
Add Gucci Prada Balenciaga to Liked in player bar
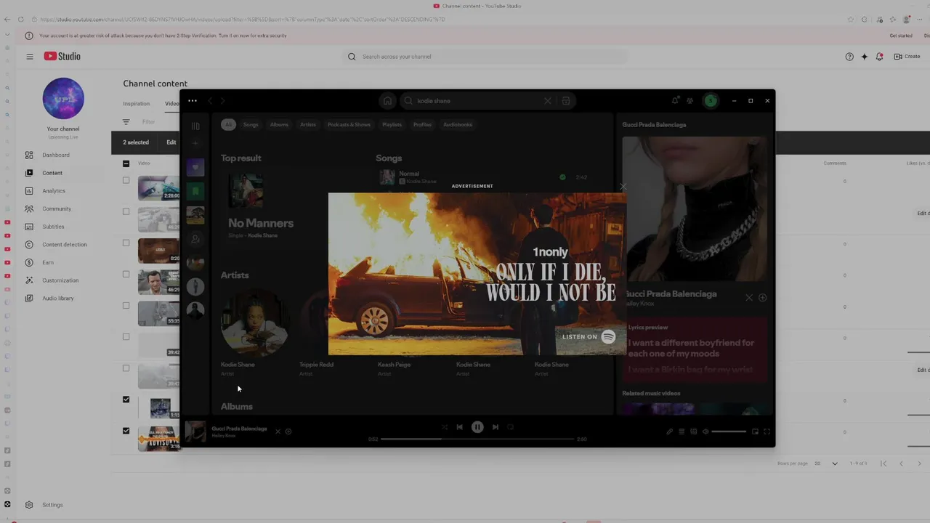coord(288,431)
